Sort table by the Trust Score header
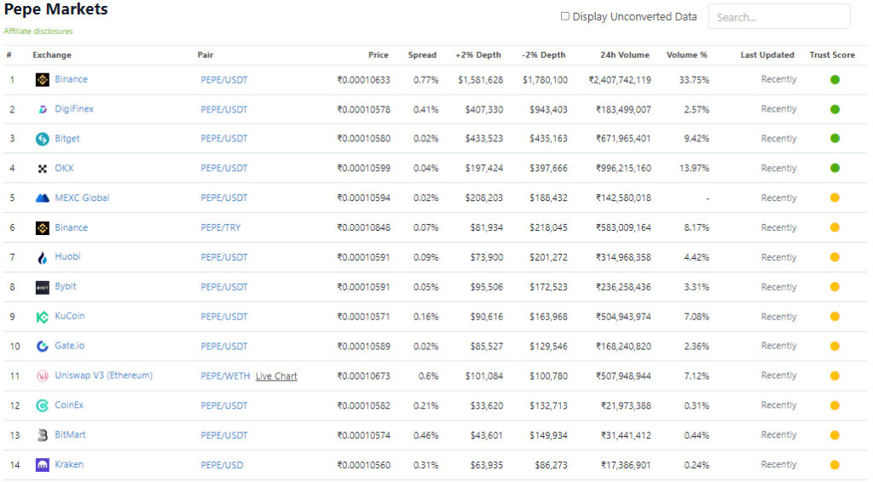Viewport: 873px width, 482px height. click(x=832, y=55)
